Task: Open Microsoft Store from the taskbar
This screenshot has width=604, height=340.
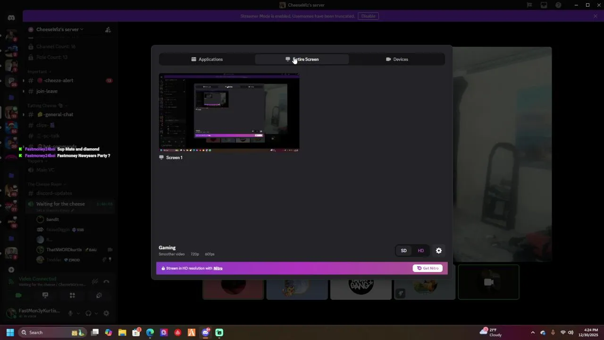Action: 136,332
